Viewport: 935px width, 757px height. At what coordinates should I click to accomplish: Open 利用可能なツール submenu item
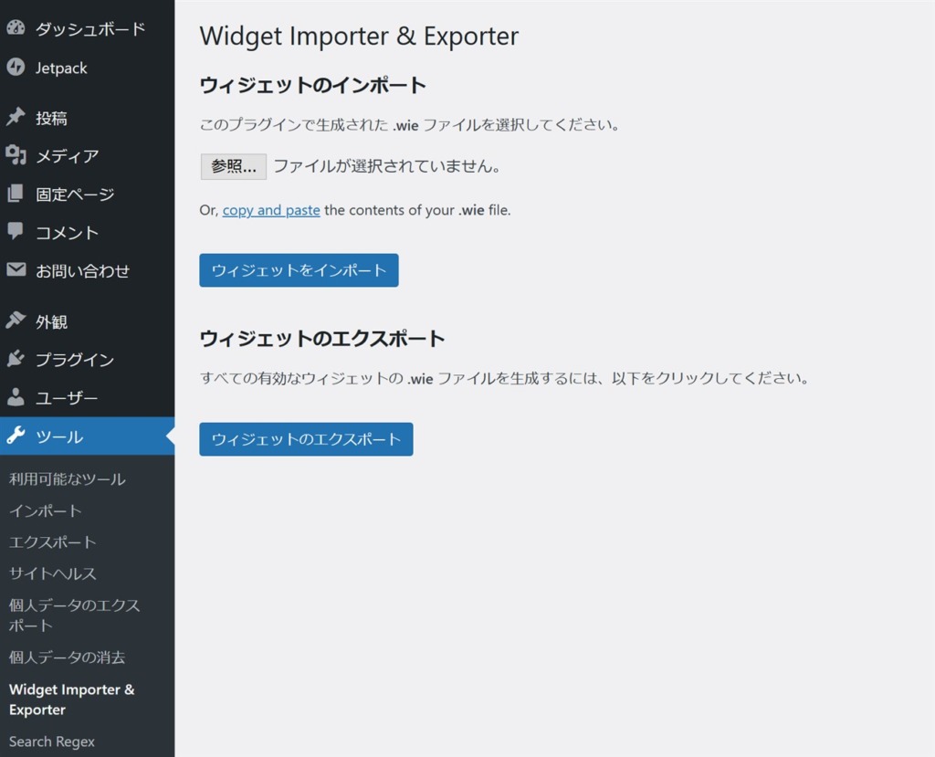68,479
